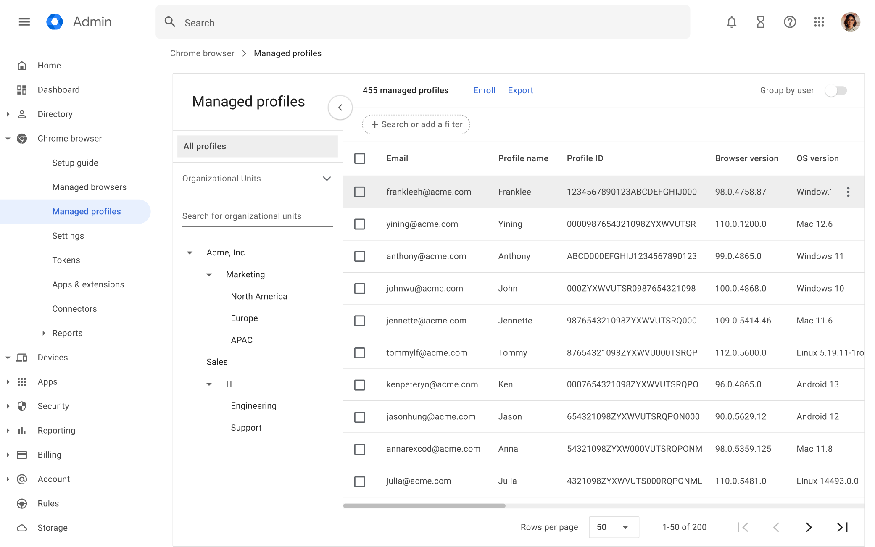Click the notifications bell icon

(x=731, y=22)
